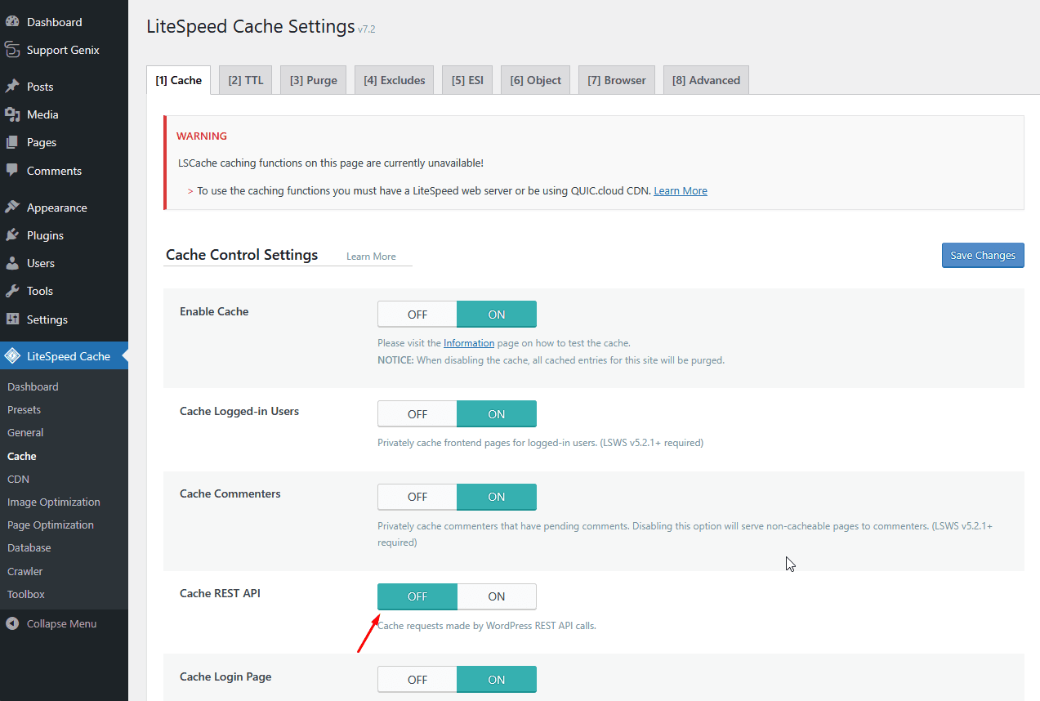1040x701 pixels.
Task: Open the Information page link
Action: click(x=469, y=343)
